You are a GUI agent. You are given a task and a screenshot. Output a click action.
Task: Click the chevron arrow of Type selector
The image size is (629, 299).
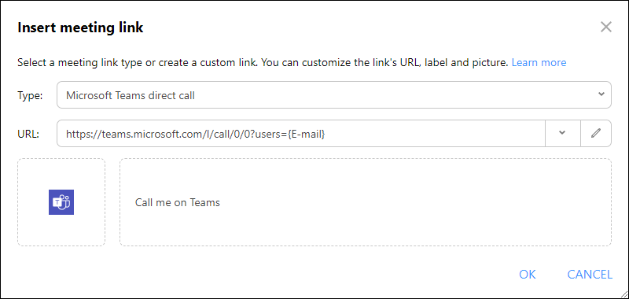(x=601, y=94)
